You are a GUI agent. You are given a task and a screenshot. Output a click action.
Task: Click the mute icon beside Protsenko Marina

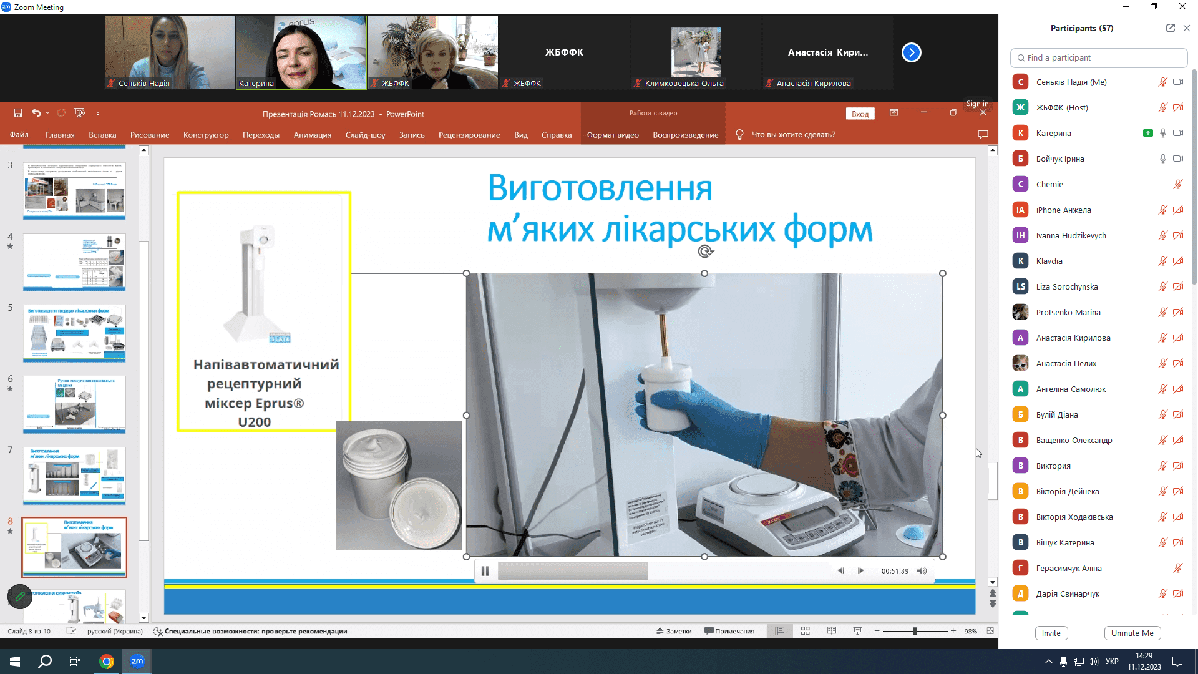1163,313
